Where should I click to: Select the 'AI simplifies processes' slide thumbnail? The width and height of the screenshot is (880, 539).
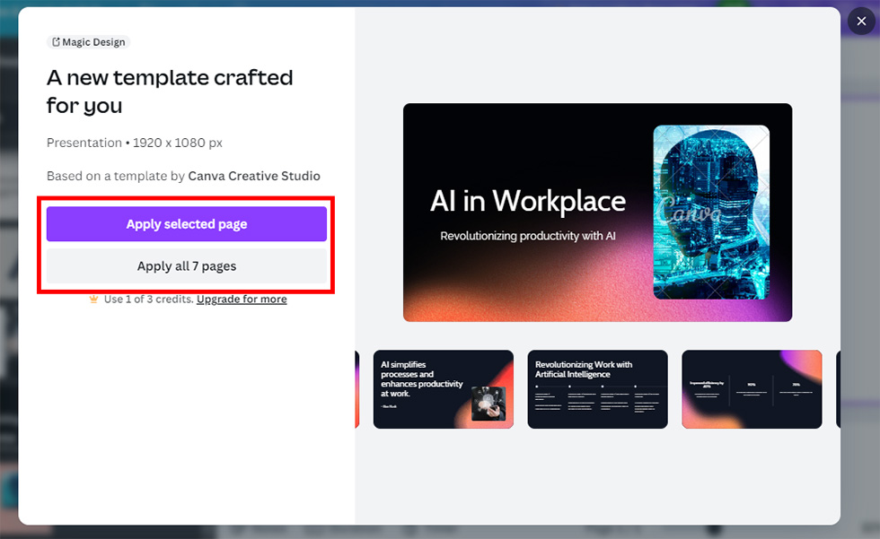pyautogui.click(x=444, y=389)
